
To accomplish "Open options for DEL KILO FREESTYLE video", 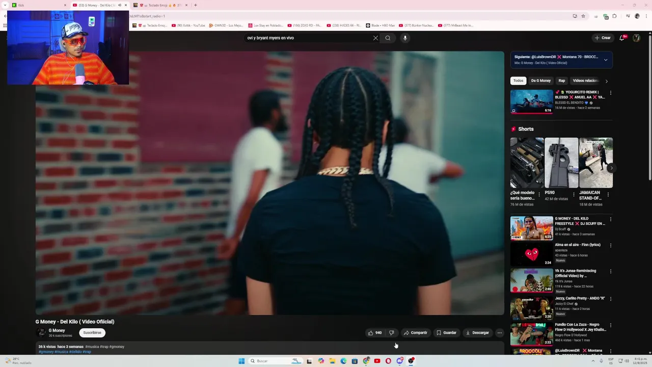I will 611,219.
